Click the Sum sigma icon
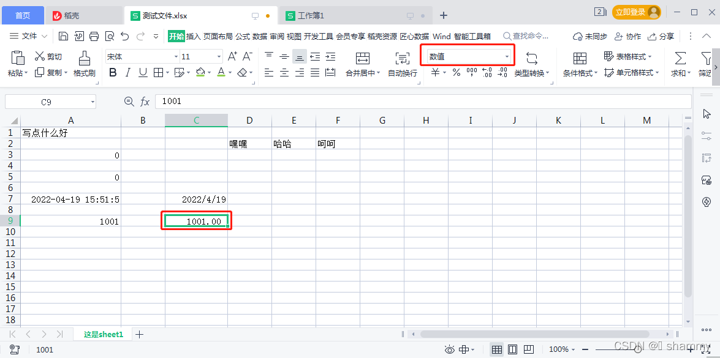720x358 pixels. point(680,58)
